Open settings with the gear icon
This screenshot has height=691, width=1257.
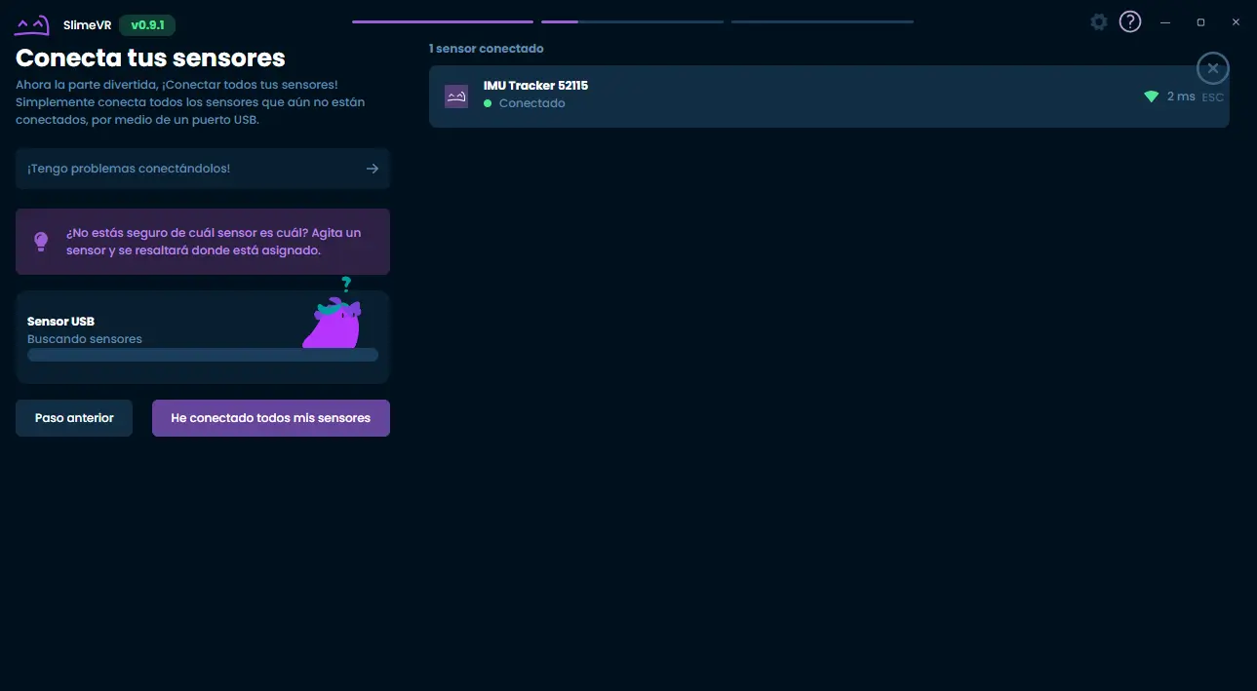click(x=1099, y=21)
